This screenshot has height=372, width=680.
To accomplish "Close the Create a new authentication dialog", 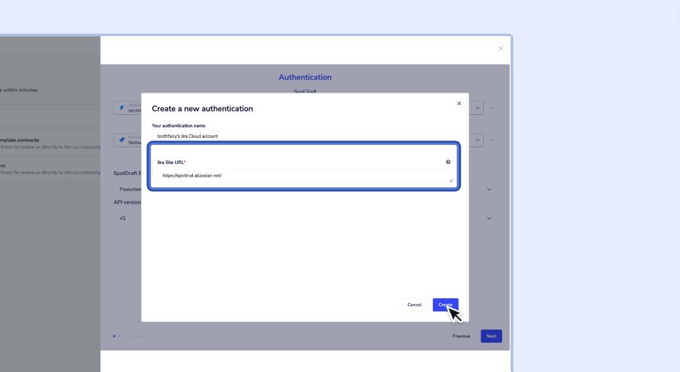I will [x=459, y=104].
